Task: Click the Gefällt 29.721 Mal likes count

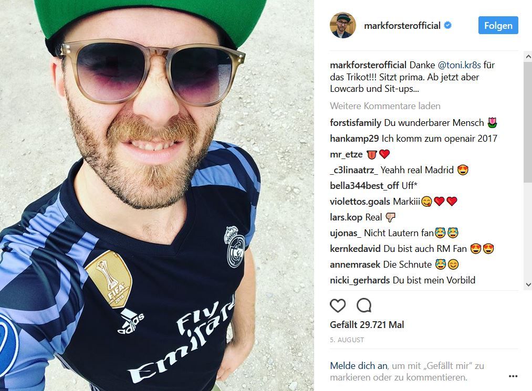Action: tap(367, 324)
